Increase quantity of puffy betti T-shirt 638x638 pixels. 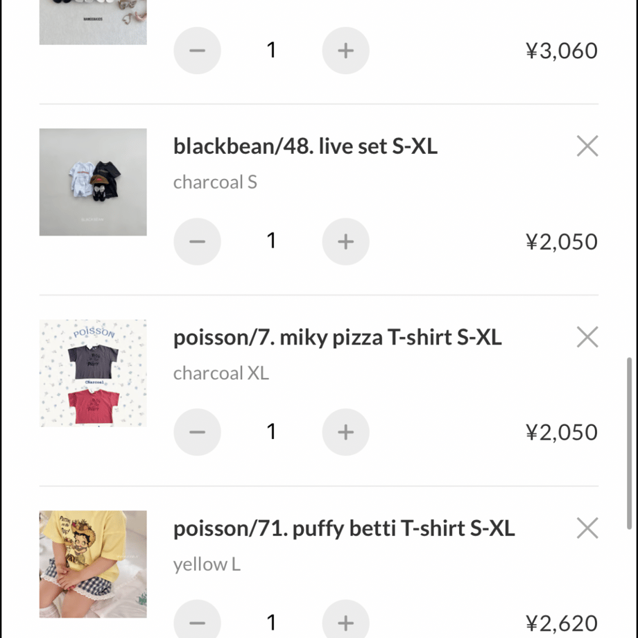[346, 619]
